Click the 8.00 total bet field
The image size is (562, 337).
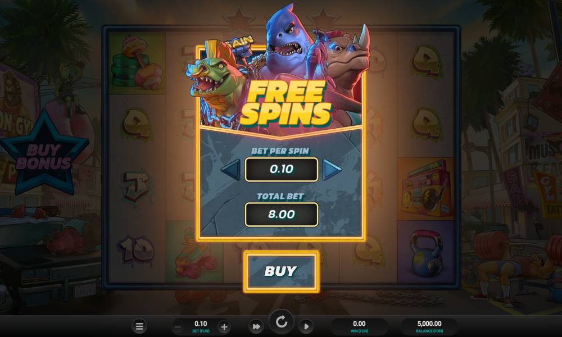(x=282, y=215)
